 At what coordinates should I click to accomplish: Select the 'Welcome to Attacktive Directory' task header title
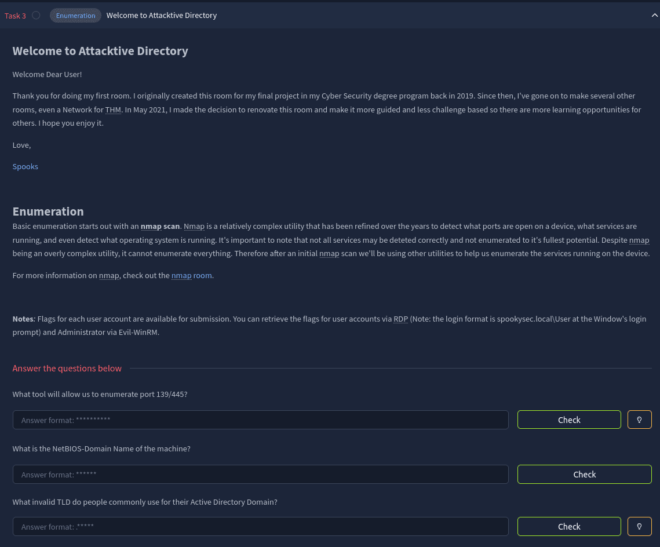tap(162, 16)
